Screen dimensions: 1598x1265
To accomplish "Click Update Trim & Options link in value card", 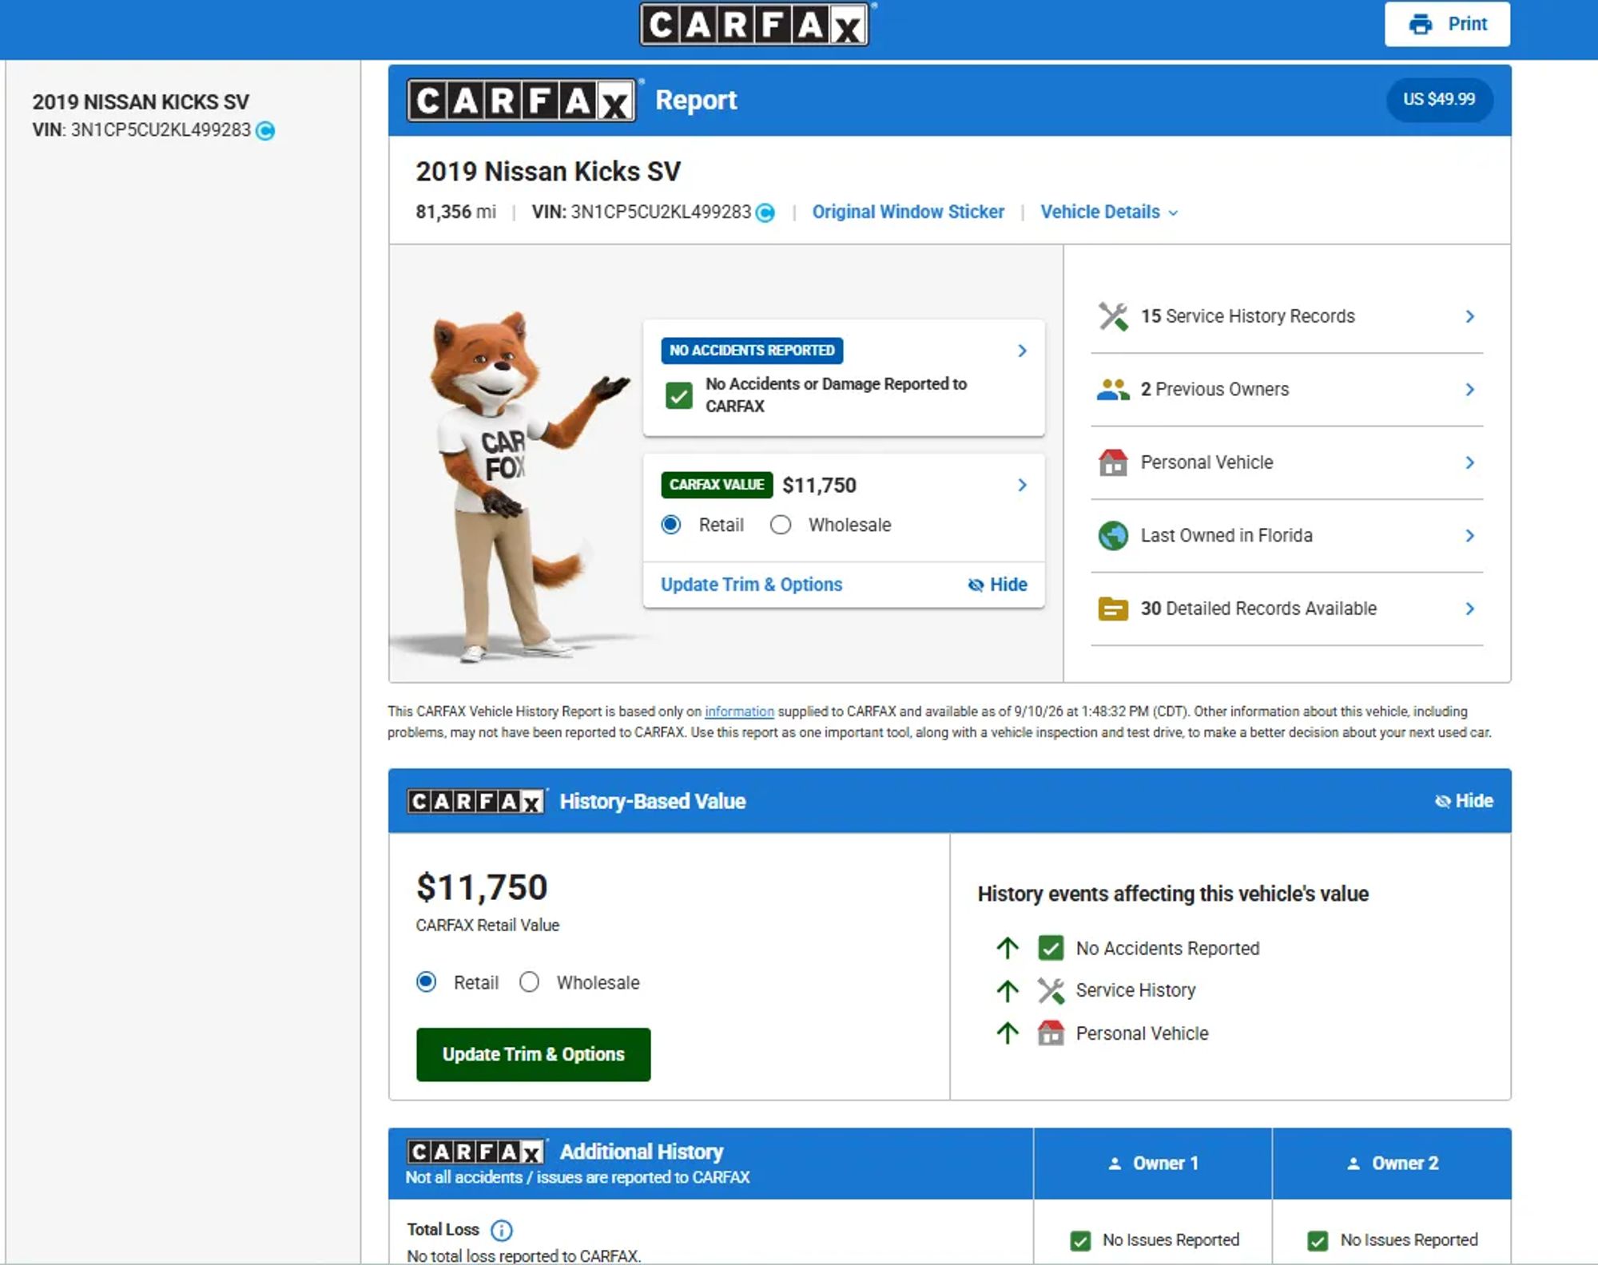I will (x=751, y=585).
